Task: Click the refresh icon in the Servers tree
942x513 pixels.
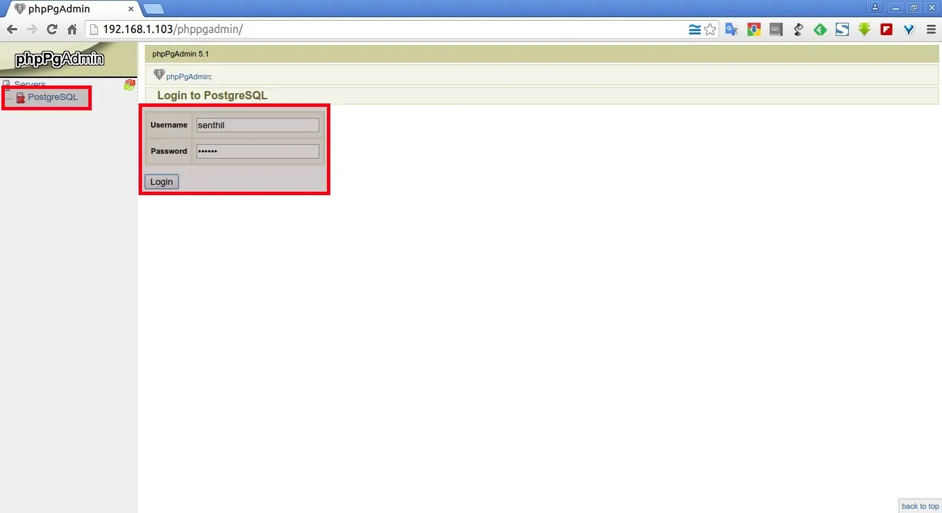Action: [x=130, y=85]
